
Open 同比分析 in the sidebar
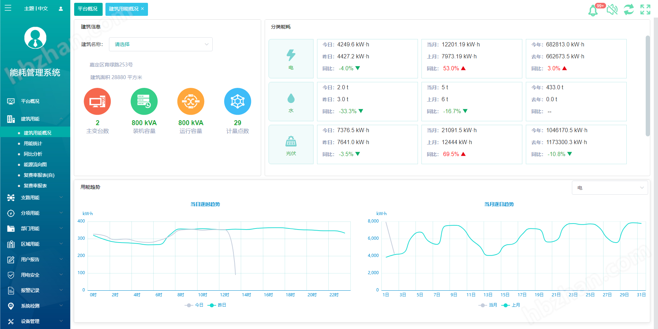tap(33, 154)
